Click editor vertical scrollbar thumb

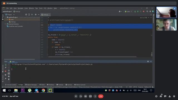pyautogui.click(x=152, y=54)
